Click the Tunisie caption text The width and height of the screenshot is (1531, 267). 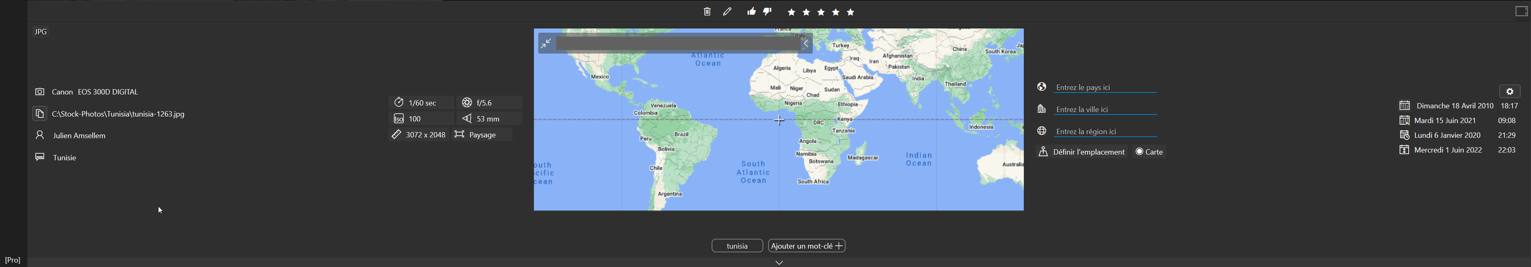click(65, 158)
